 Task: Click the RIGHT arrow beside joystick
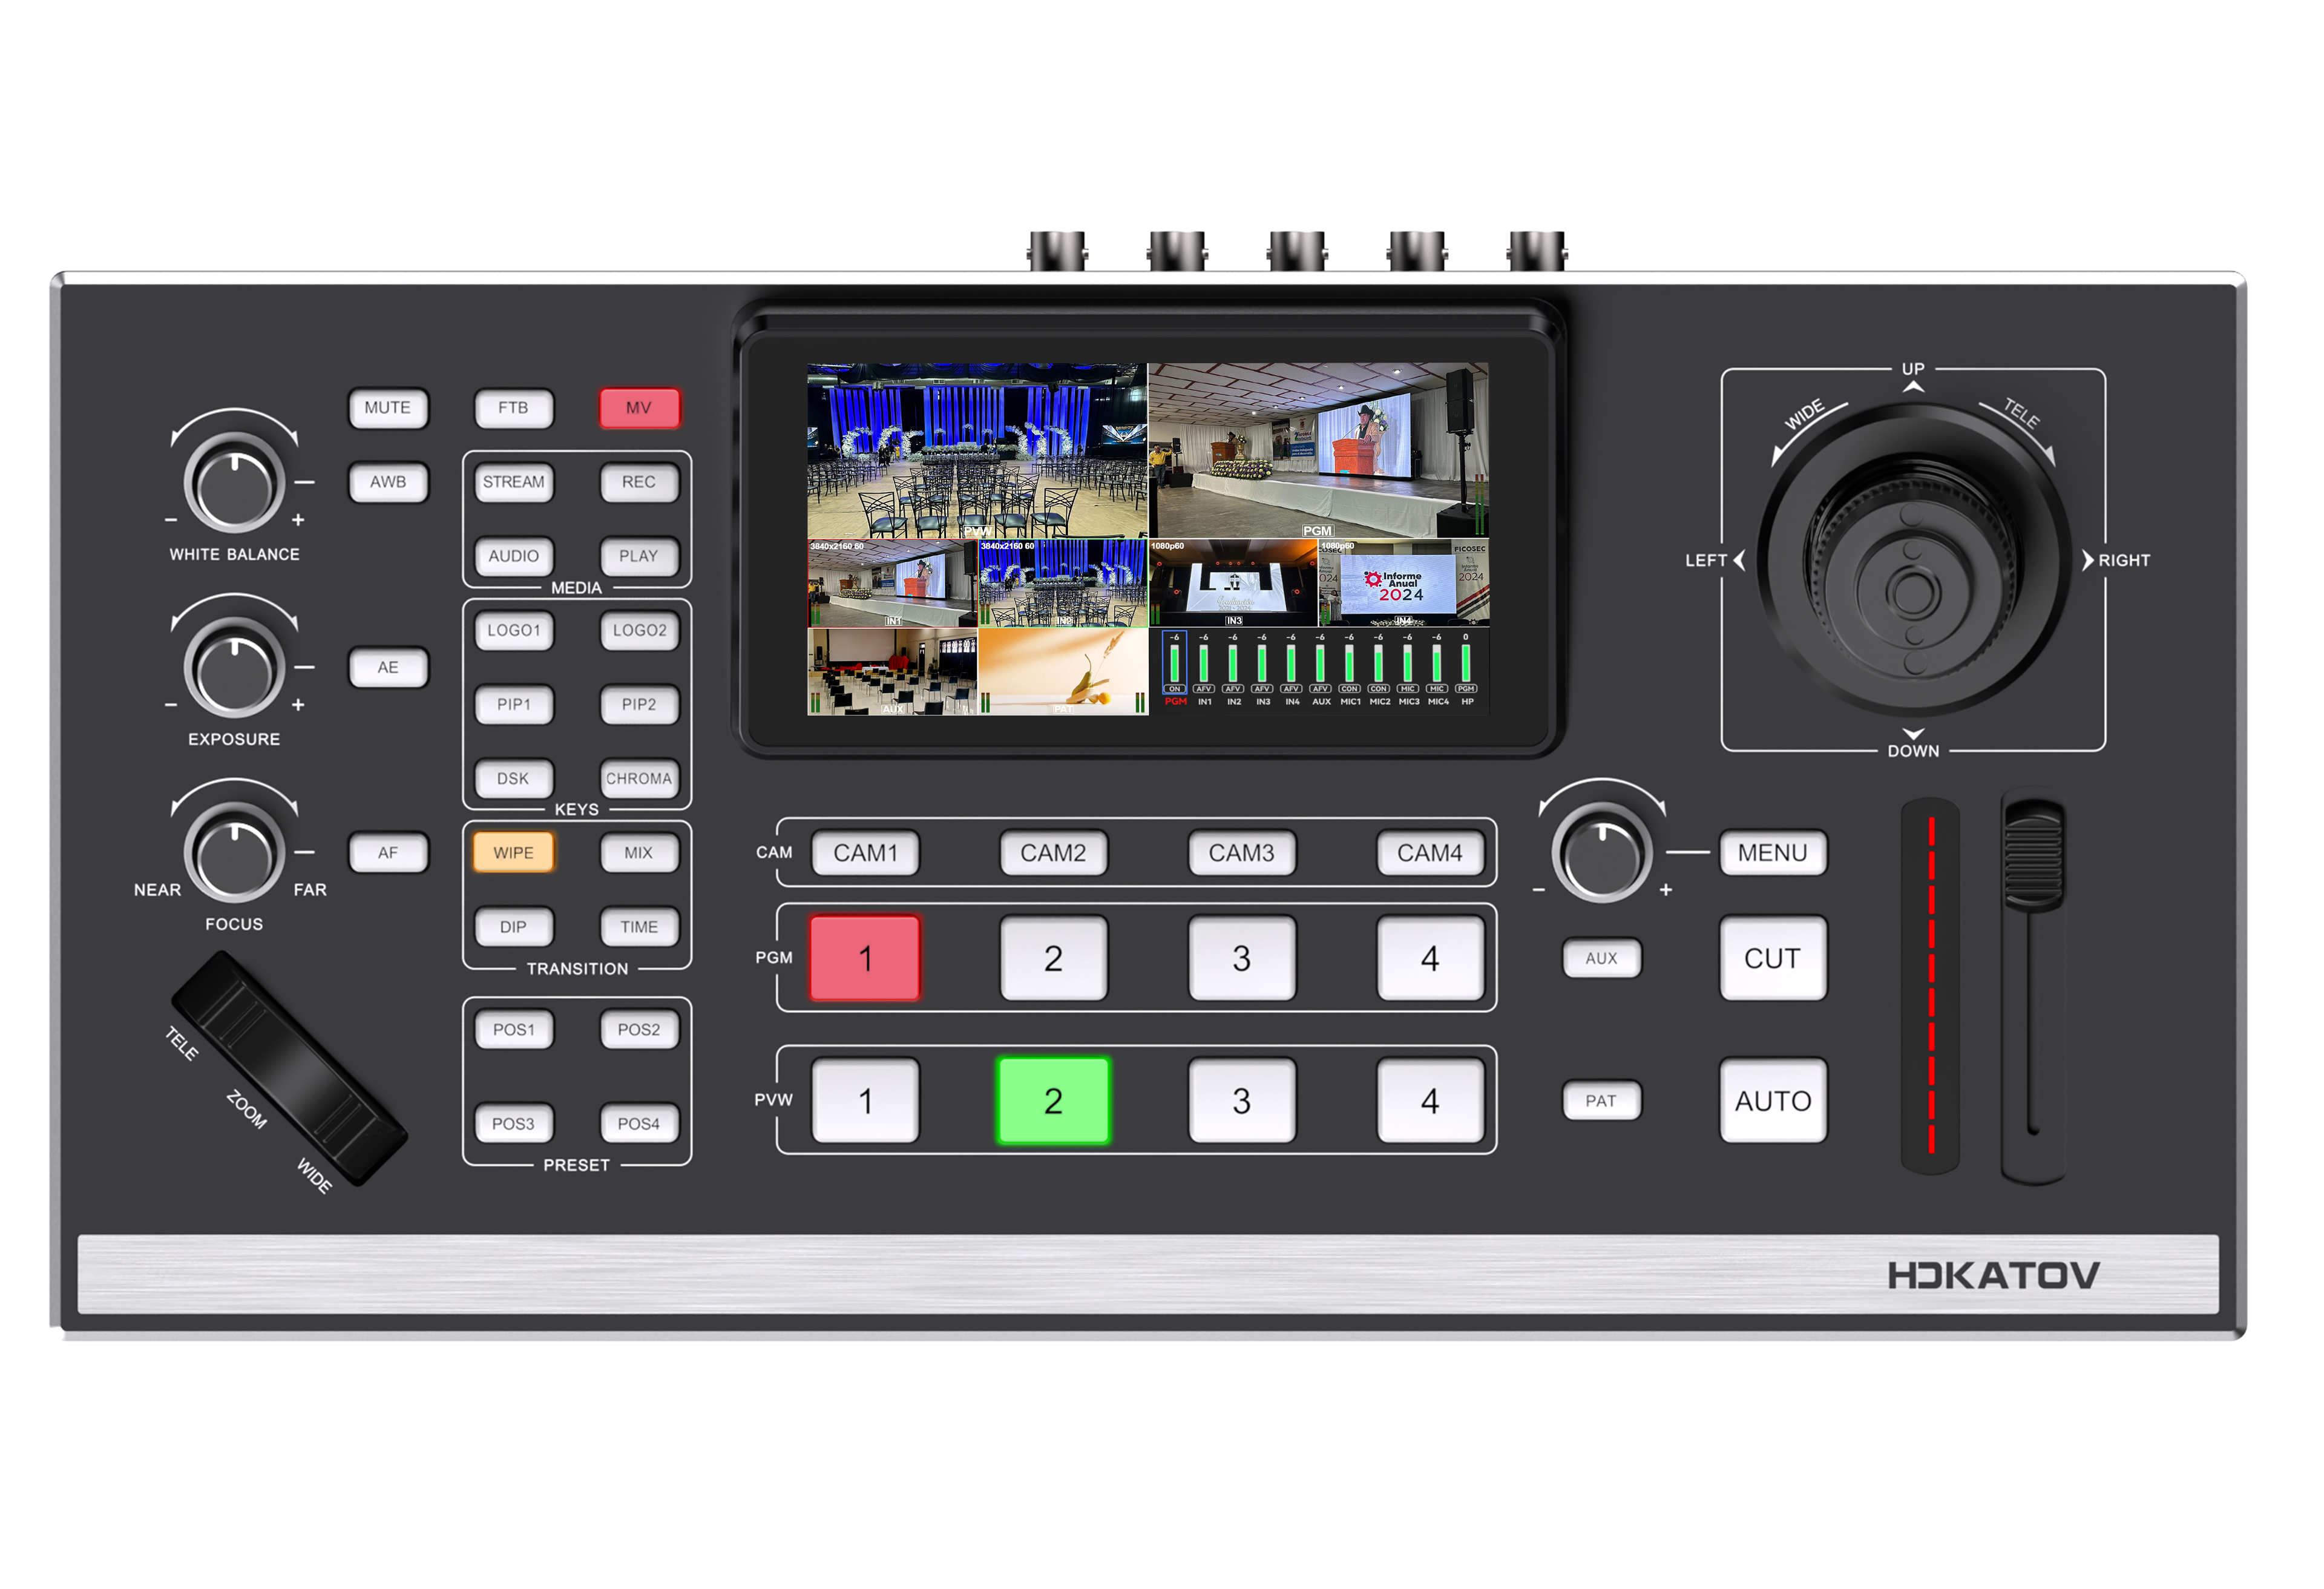(x=2088, y=560)
